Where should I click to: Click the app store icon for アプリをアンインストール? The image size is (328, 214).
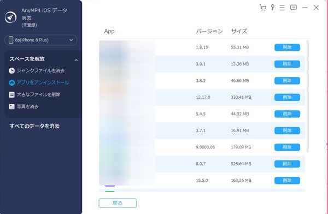point(11,83)
